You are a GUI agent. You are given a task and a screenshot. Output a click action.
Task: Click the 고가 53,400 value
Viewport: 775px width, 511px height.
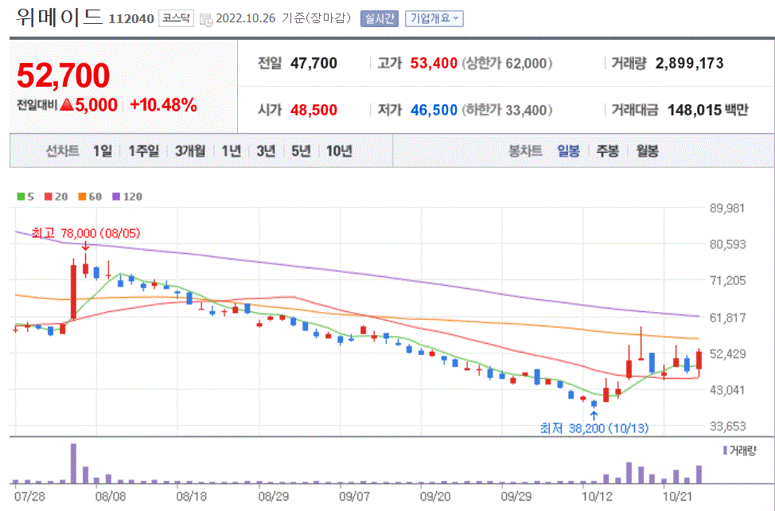(434, 63)
